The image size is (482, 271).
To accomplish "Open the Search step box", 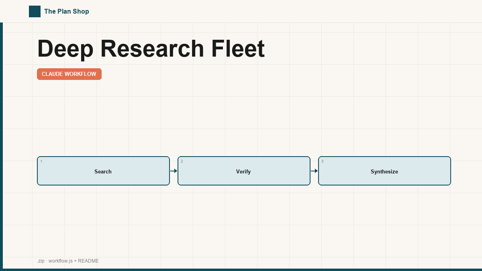I will (x=103, y=171).
